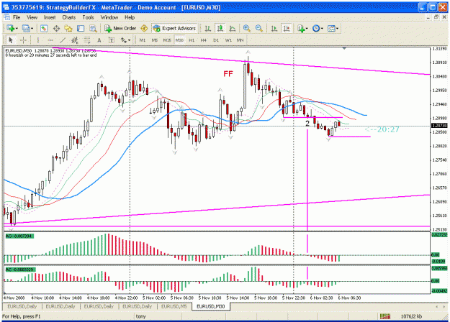This screenshot has width=450, height=322.
Task: Toggle the Chart Shift icon
Action: [x=287, y=28]
